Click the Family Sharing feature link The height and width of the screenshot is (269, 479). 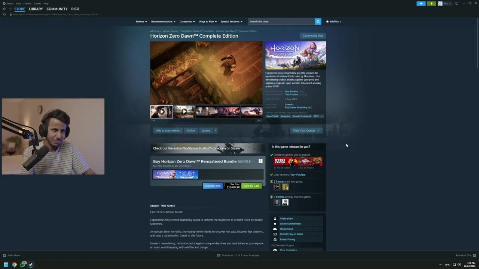point(287,239)
